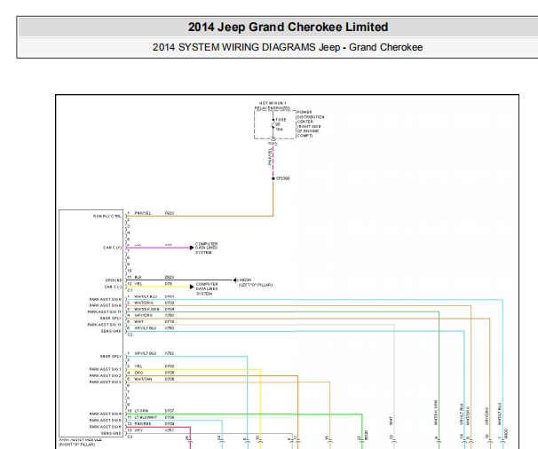This screenshot has width=538, height=449.
Task: Click the 'PARK ASSIST MODULE' component label
Action: click(x=80, y=440)
